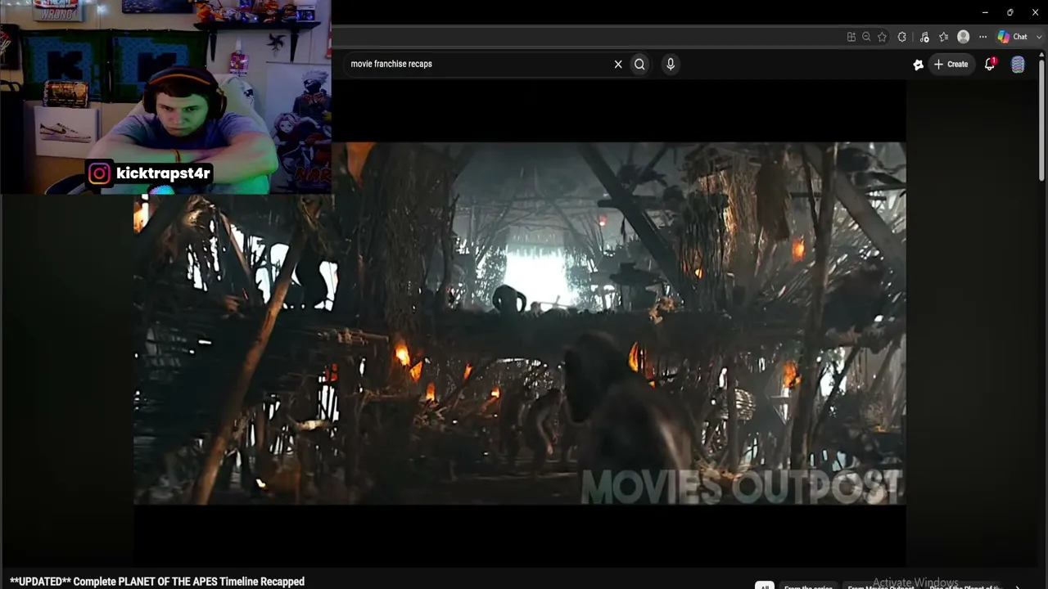Screen dimensions: 1048x589
Task: Open the favorites list icon
Action: click(x=943, y=37)
